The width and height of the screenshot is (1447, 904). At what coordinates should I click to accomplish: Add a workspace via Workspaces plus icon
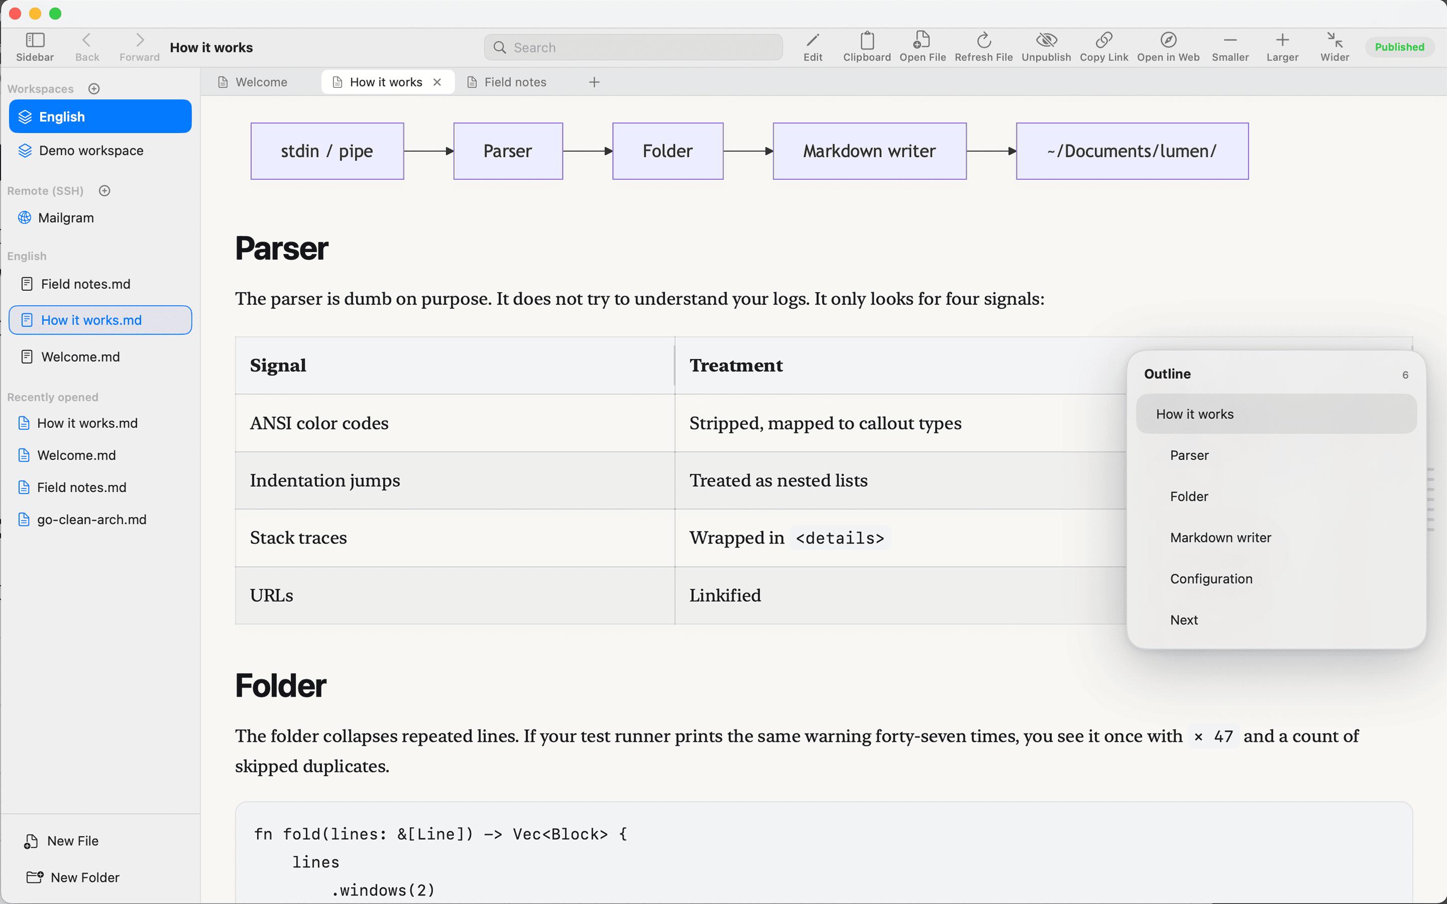click(94, 88)
